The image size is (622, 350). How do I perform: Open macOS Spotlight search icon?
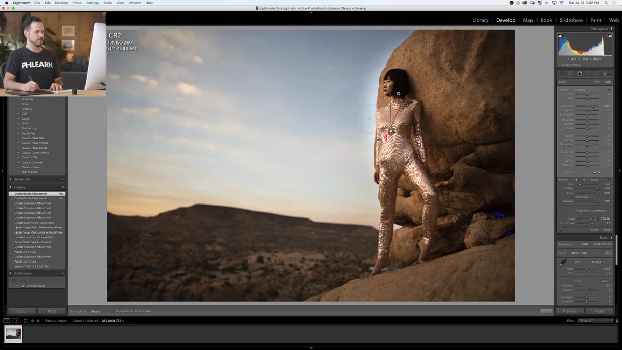coord(605,3)
